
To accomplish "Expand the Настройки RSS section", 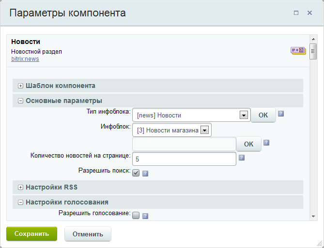I will tap(20, 187).
